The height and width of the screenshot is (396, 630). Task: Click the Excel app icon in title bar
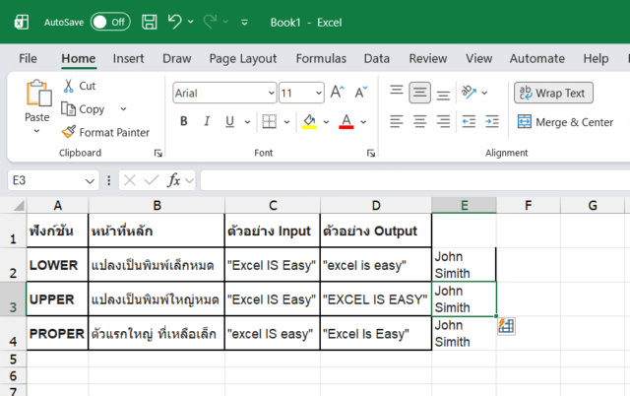22,22
